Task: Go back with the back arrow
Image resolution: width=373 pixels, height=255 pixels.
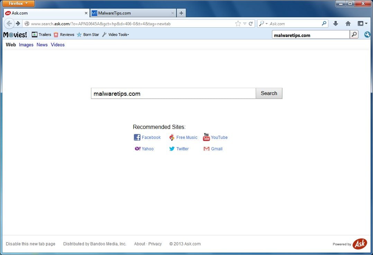Action: pyautogui.click(x=9, y=23)
